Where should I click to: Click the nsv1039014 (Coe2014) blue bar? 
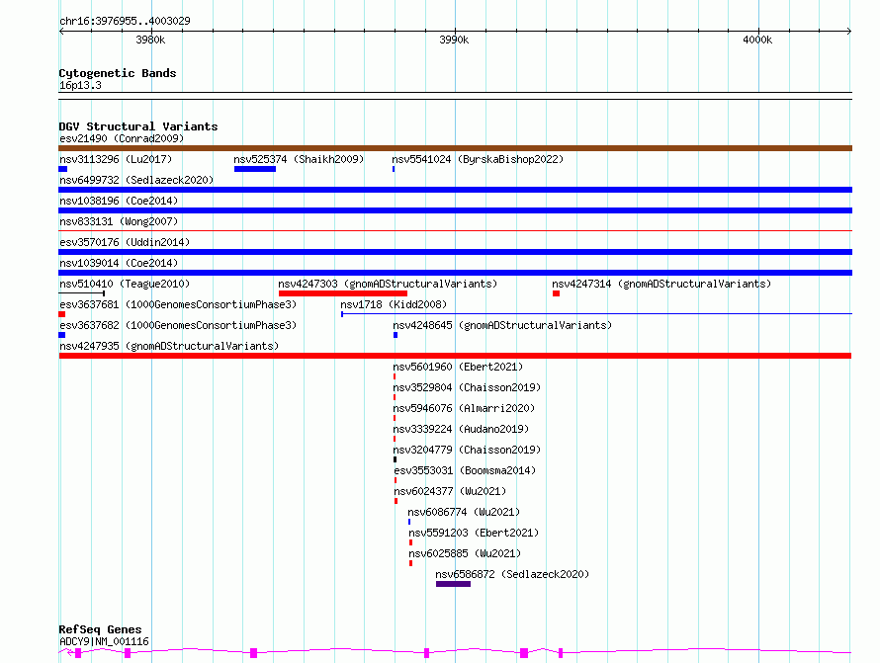point(455,273)
